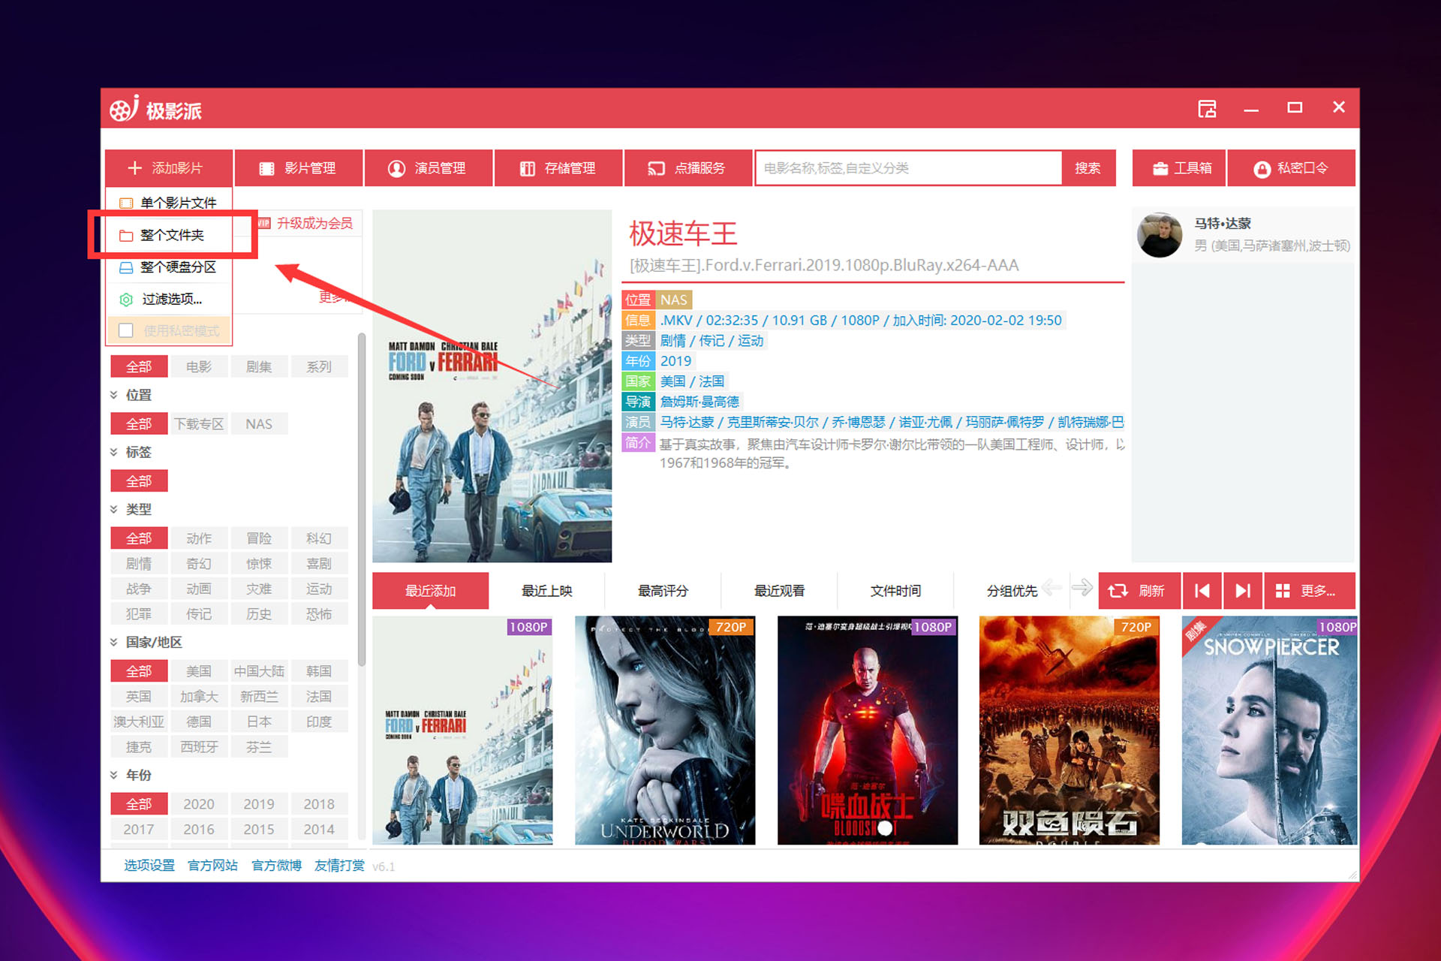Switch to Recently Added (最近添加) tab
1441x961 pixels.
coord(430,591)
